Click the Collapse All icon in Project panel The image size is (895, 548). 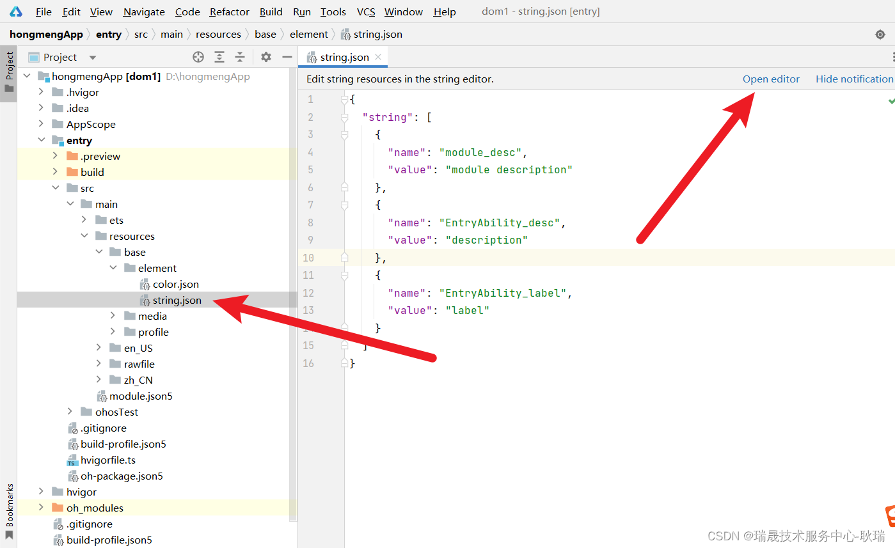(x=240, y=57)
